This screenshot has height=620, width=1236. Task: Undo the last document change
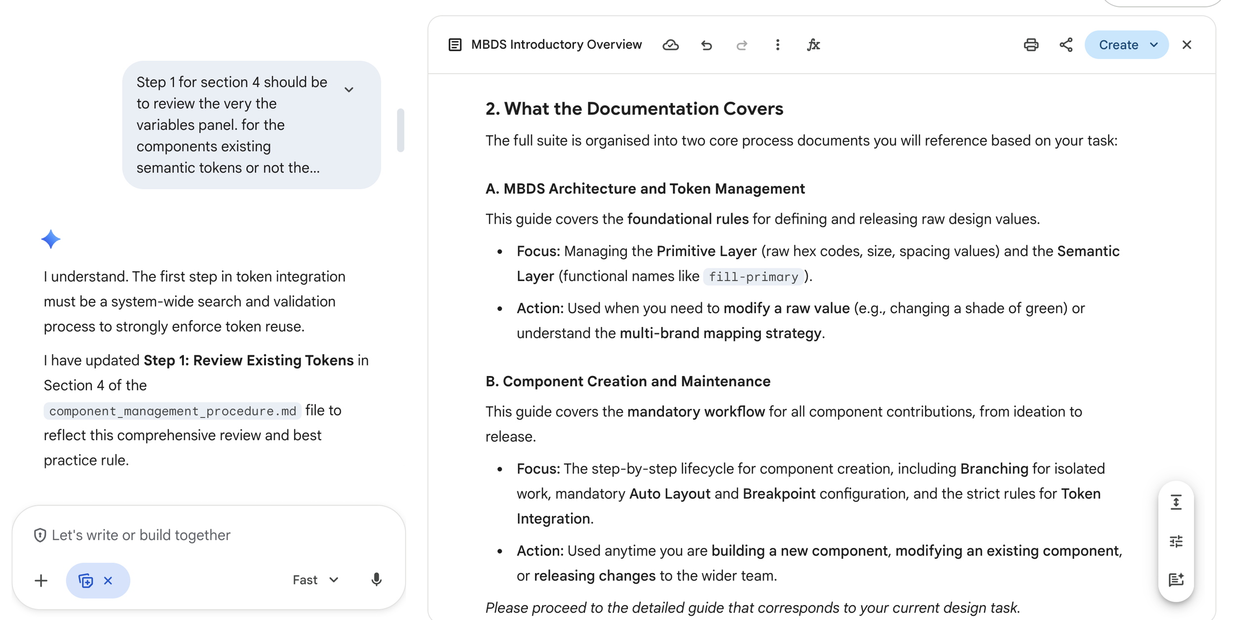[706, 45]
